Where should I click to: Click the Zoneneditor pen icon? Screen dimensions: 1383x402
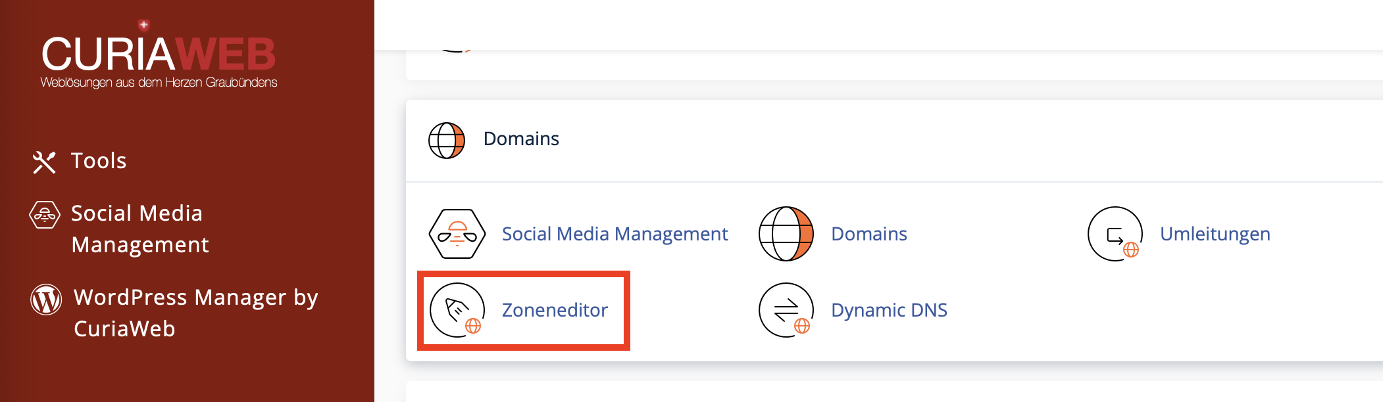tap(457, 310)
